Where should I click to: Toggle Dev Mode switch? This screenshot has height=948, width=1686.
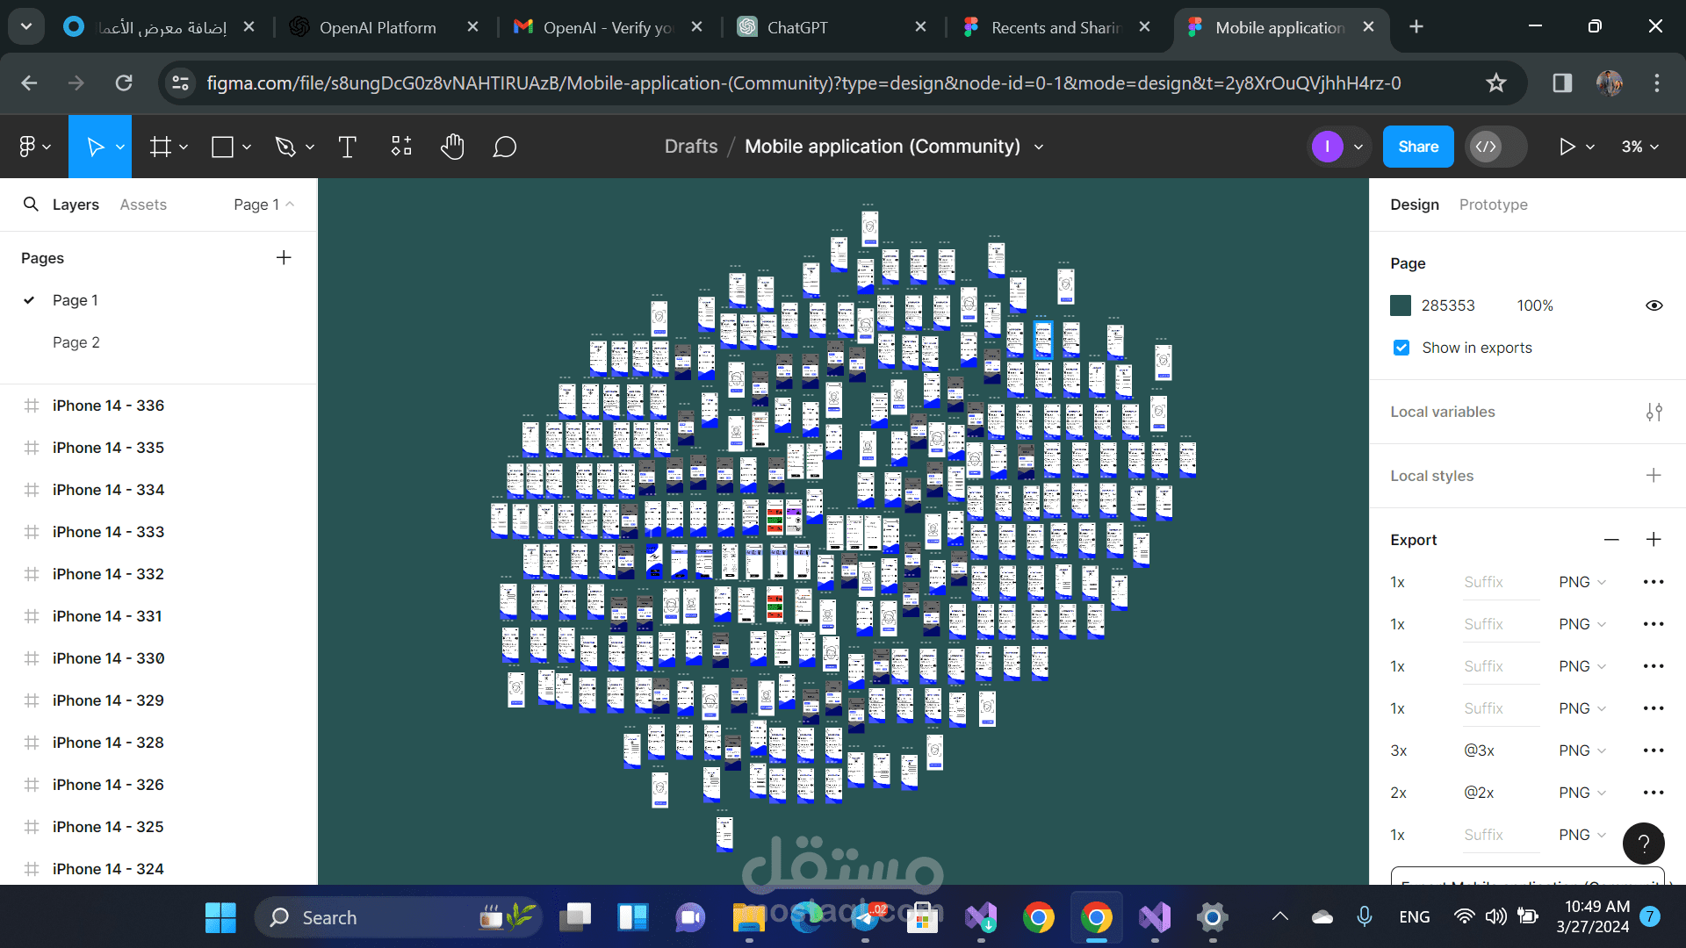click(1496, 147)
